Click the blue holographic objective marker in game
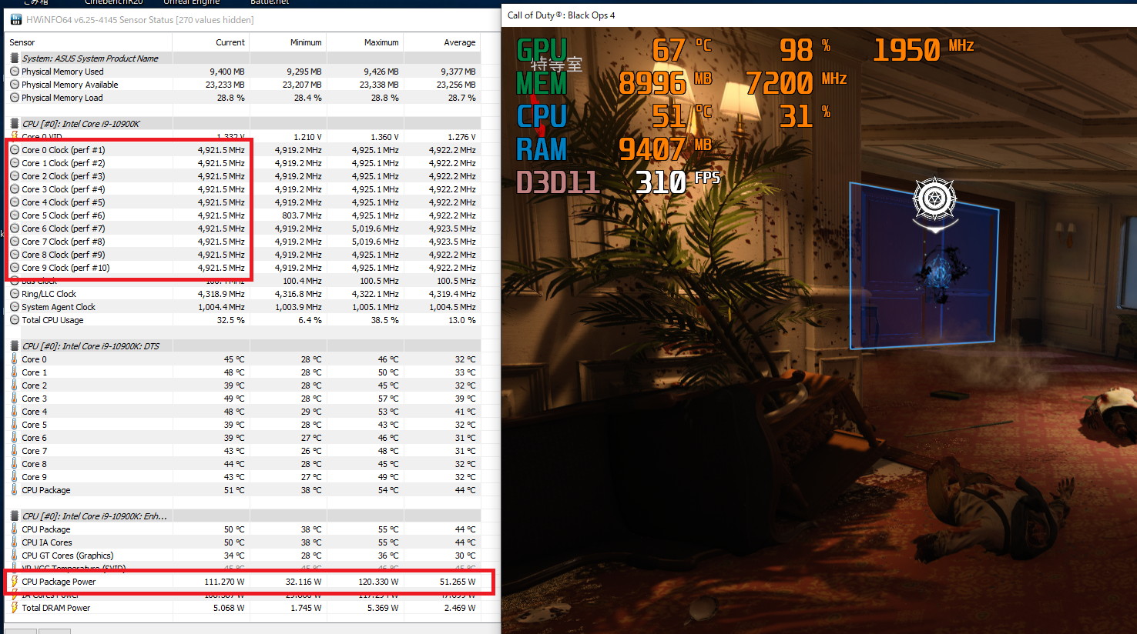 pyautogui.click(x=924, y=264)
